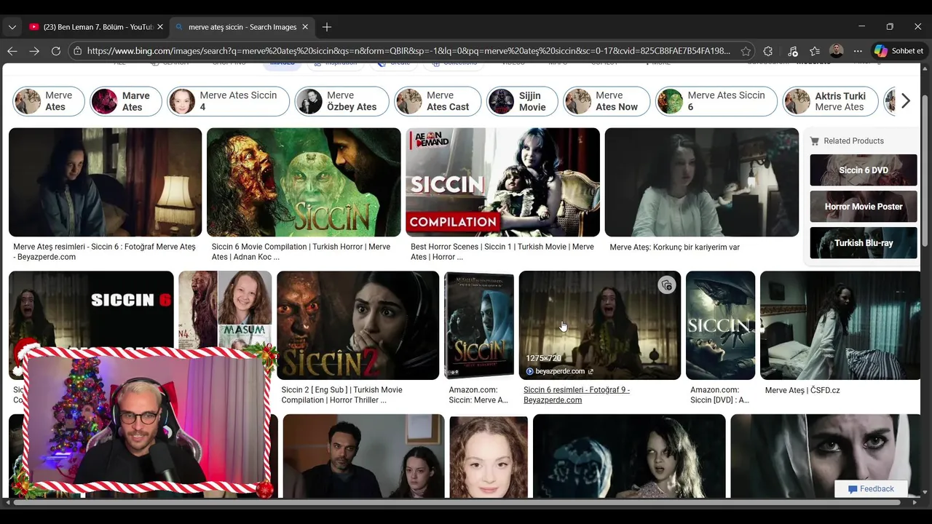Open Amazon.com: Siccin: Merve A... caption
The image size is (932, 524).
478,394
